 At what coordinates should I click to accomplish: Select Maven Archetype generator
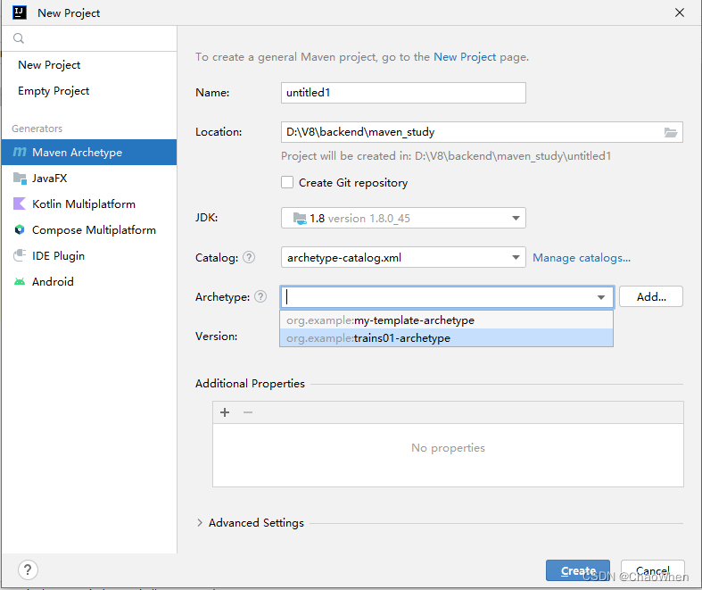pyautogui.click(x=89, y=153)
